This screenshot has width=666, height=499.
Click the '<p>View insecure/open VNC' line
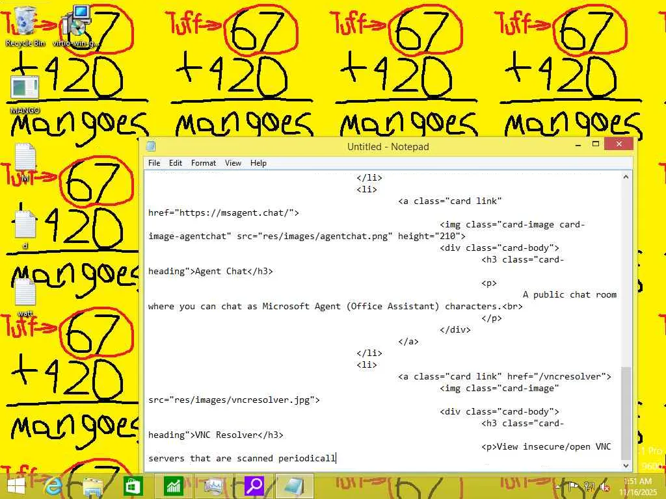click(x=546, y=446)
